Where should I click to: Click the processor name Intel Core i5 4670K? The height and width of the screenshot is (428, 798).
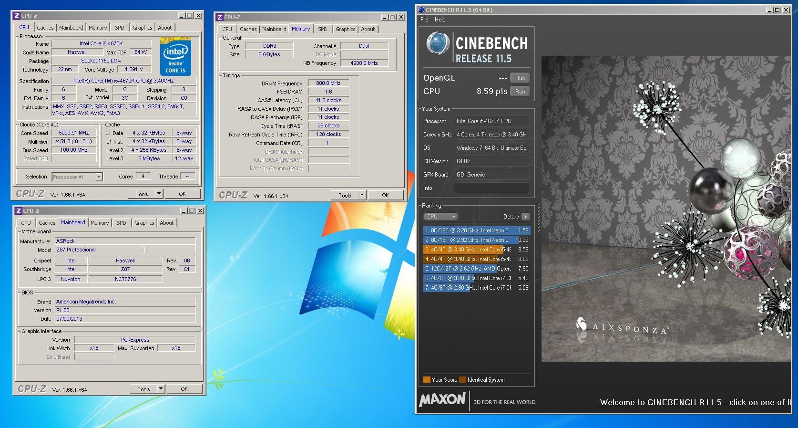click(101, 43)
